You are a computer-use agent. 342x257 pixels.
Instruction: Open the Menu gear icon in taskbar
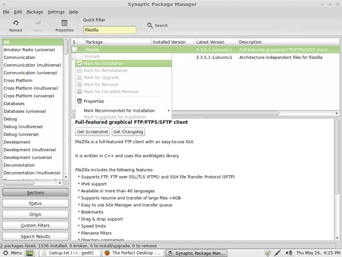click(x=6, y=253)
